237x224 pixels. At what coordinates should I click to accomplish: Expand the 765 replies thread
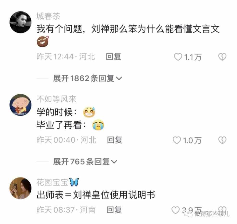pos(85,162)
